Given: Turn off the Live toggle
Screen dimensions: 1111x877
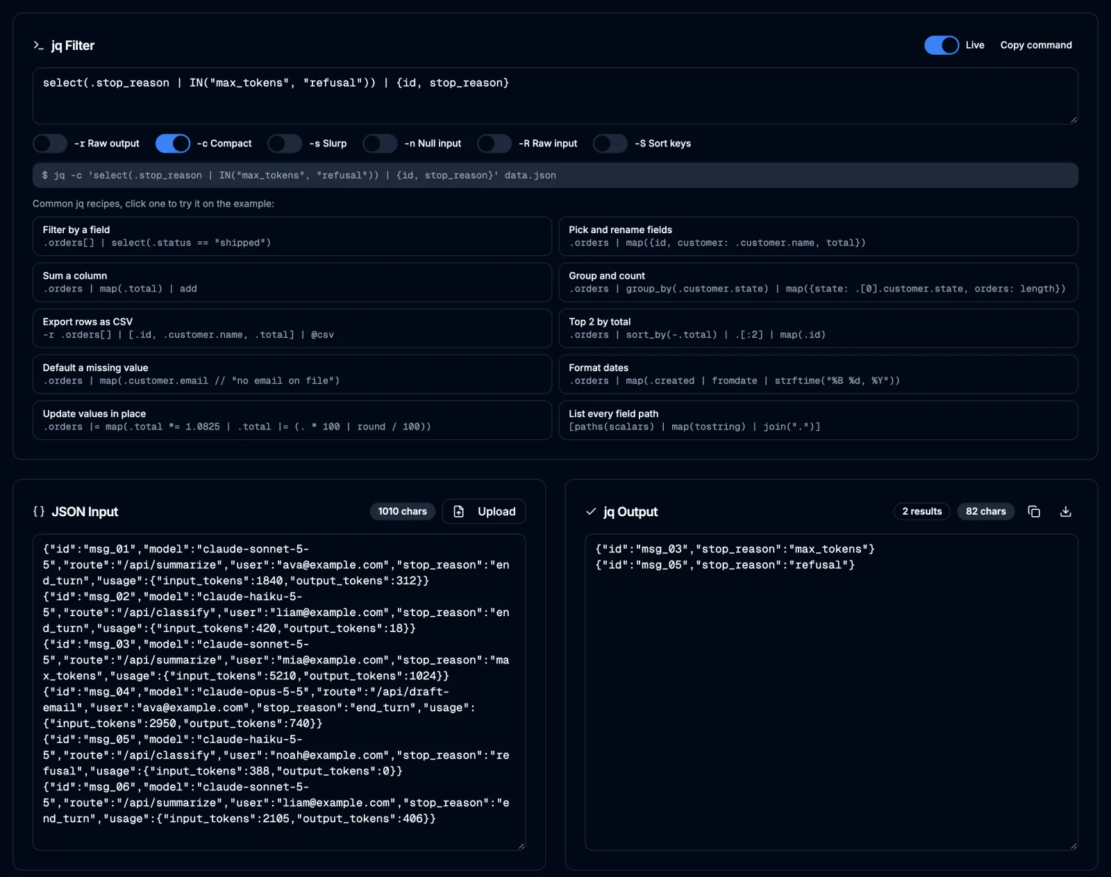Looking at the screenshot, I should (942, 45).
